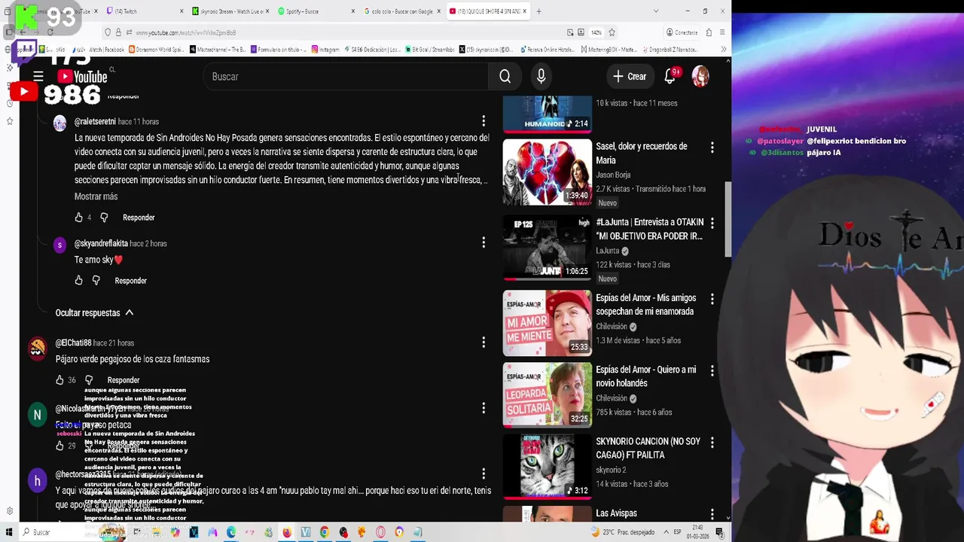Dislike the comment by @raletseretni
The width and height of the screenshot is (964, 542).
pos(104,218)
